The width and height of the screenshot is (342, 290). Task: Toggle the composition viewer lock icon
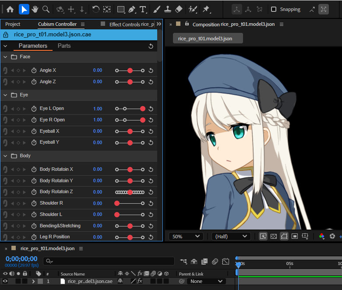tap(187, 24)
